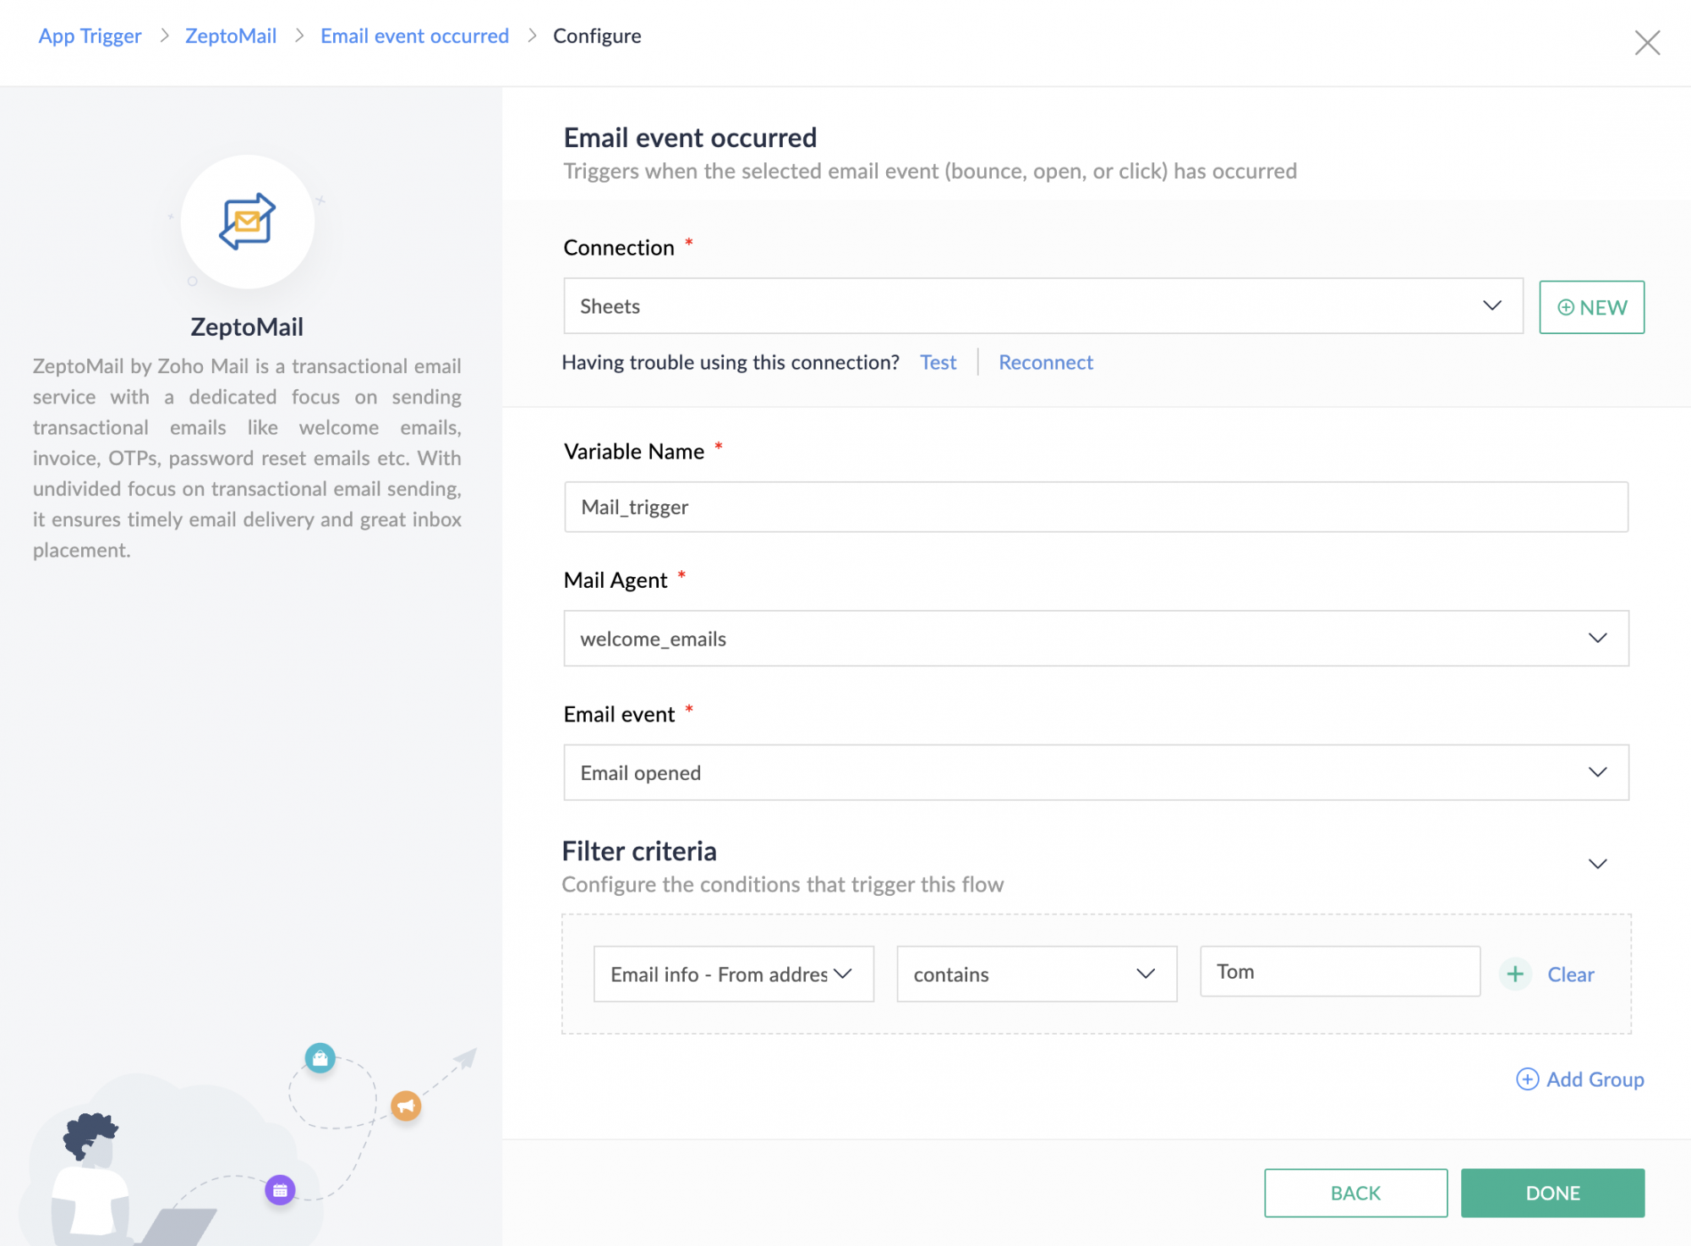Image resolution: width=1691 pixels, height=1246 pixels.
Task: Click the teal shopping bag illustration icon
Action: pos(320,1057)
